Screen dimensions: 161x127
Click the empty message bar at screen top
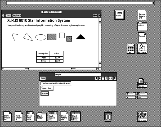point(79,3)
